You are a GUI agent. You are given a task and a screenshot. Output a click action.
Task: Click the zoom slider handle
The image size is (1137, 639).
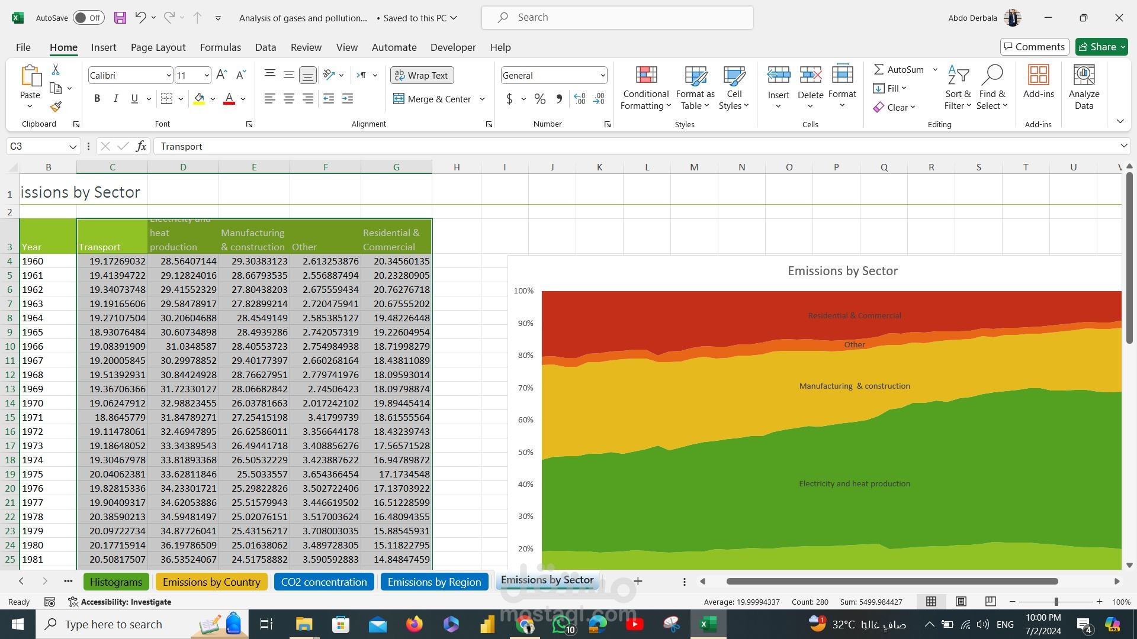pyautogui.click(x=1056, y=602)
